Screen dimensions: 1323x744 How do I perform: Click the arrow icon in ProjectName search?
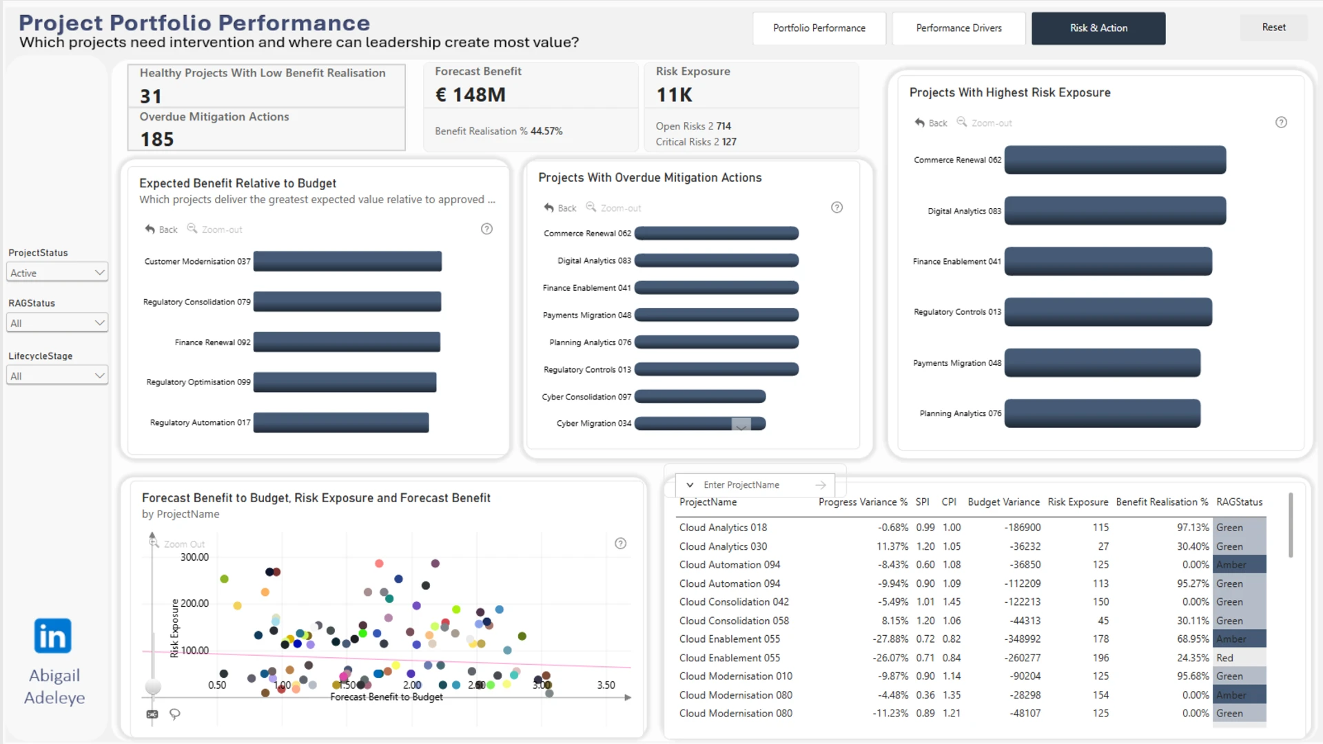click(x=821, y=485)
